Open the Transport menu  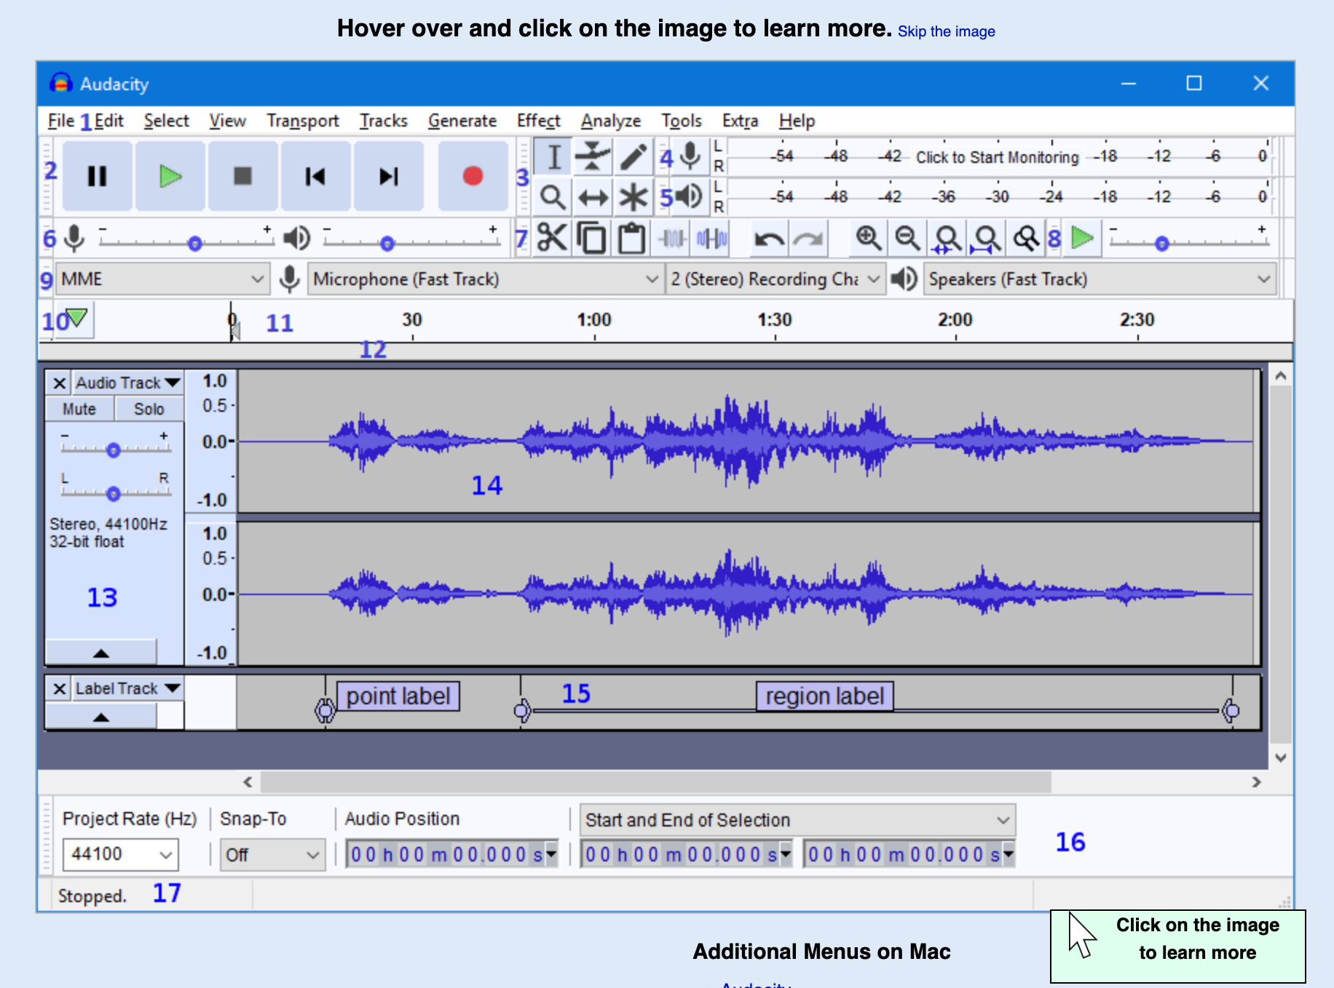click(303, 121)
